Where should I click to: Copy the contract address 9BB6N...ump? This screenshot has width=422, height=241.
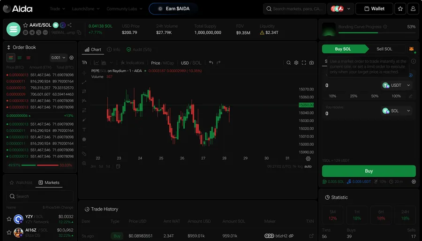(x=79, y=32)
